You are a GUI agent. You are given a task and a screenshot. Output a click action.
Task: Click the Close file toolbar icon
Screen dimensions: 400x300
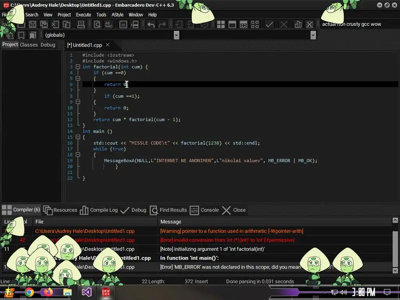[x=55, y=25]
